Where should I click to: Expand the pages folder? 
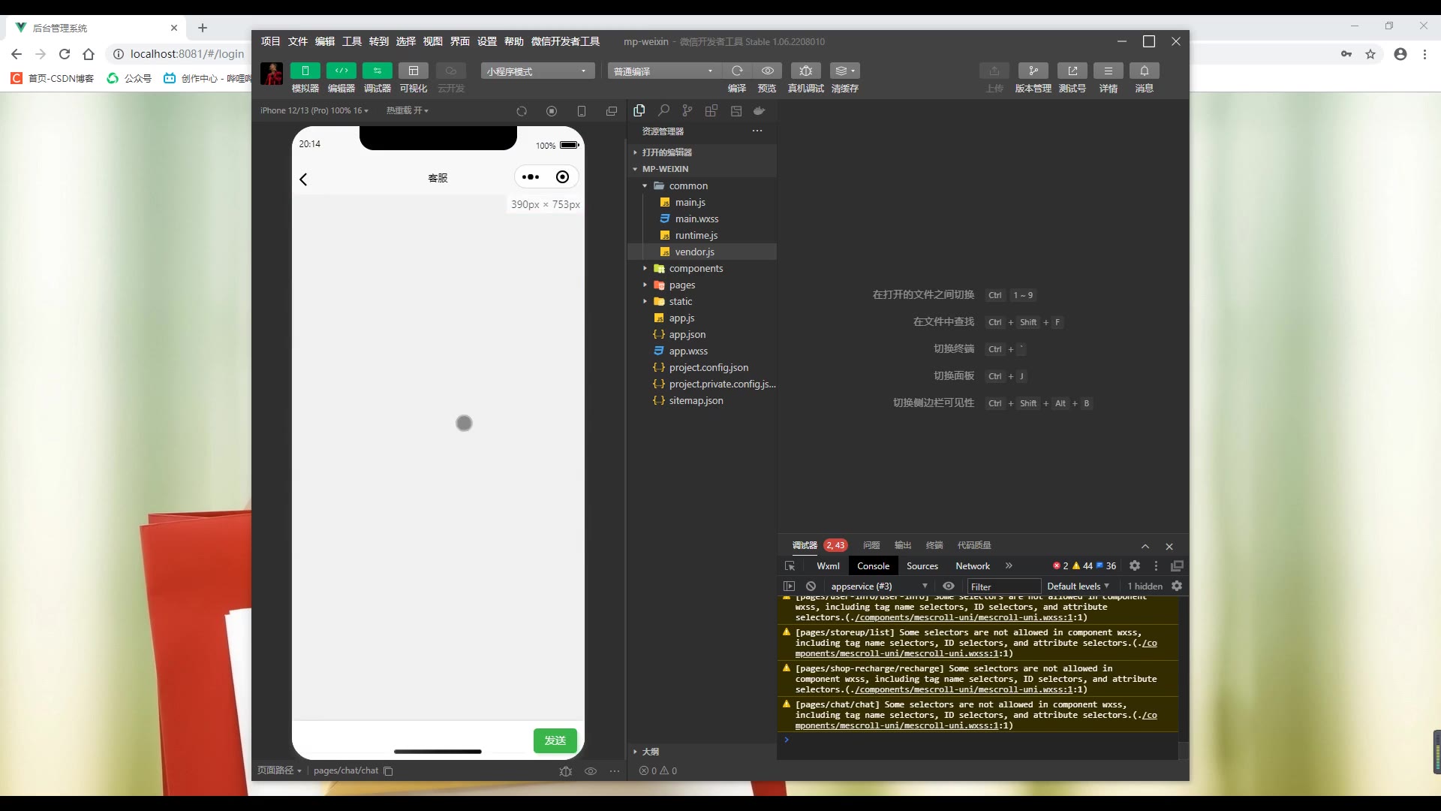click(x=702, y=285)
